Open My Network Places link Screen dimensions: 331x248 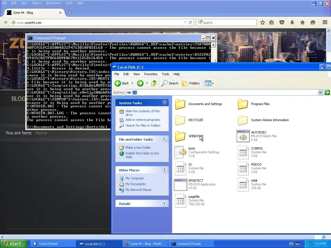[135, 190]
